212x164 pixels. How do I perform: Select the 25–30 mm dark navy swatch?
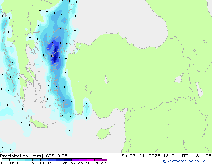(67, 160)
